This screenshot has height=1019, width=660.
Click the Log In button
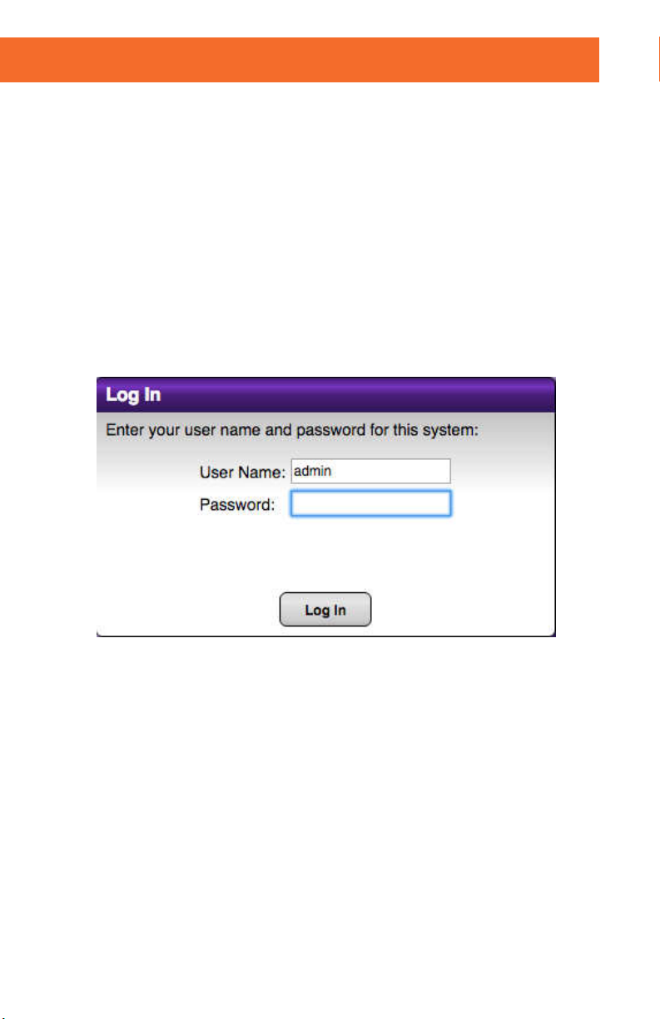pos(325,610)
